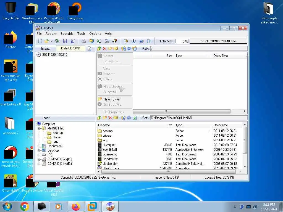Select the lang folder in local tree
This screenshot has height=212, width=283.
56,142
